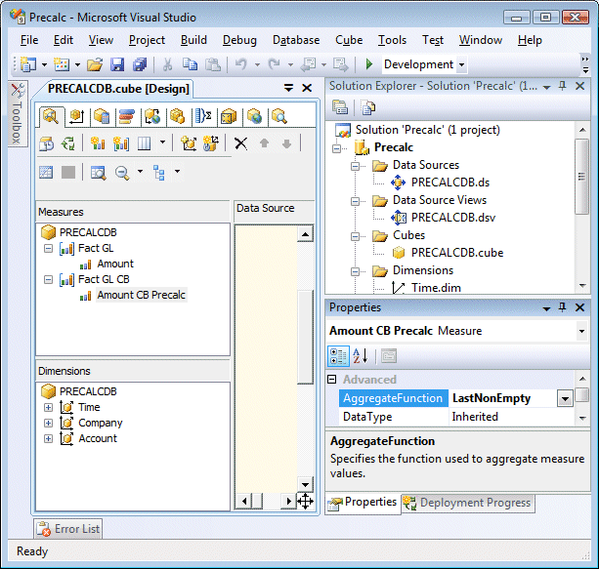This screenshot has width=599, height=569.
Task: Expand the Time dimension node
Action: tap(48, 408)
